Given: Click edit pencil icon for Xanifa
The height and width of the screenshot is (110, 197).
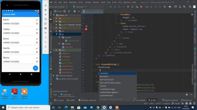Looking at the screenshot, I should (37, 48).
